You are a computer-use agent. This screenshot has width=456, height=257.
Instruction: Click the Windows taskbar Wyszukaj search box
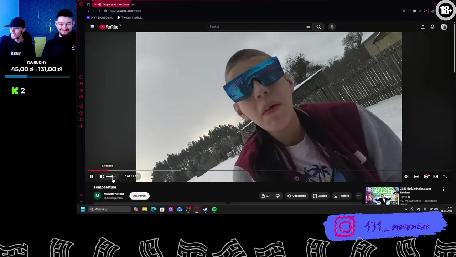(110, 210)
